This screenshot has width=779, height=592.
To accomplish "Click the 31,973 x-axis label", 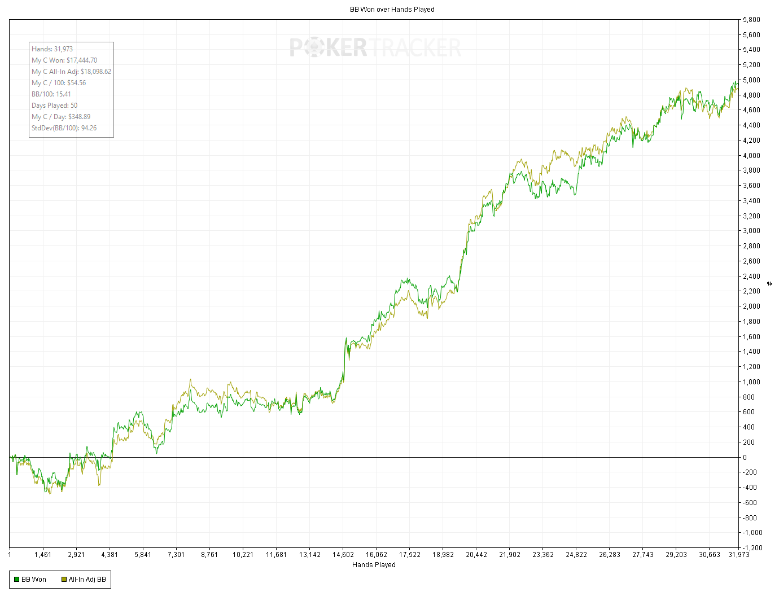I will coord(739,555).
